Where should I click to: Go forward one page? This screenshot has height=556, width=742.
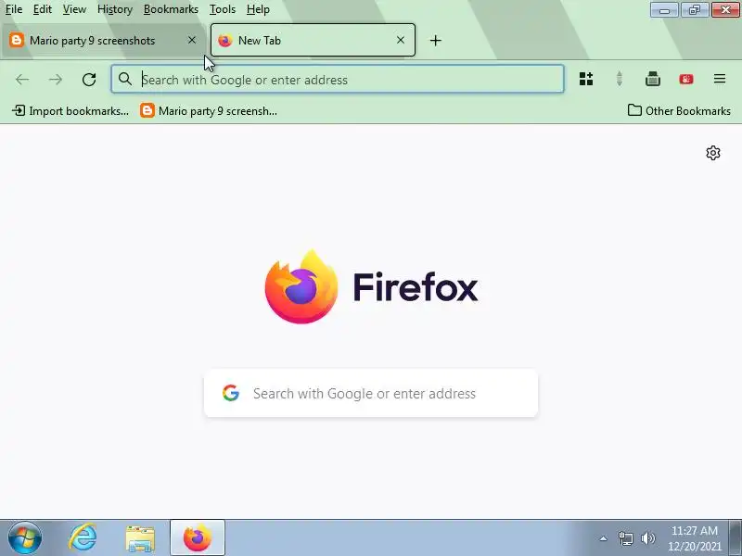[56, 80]
